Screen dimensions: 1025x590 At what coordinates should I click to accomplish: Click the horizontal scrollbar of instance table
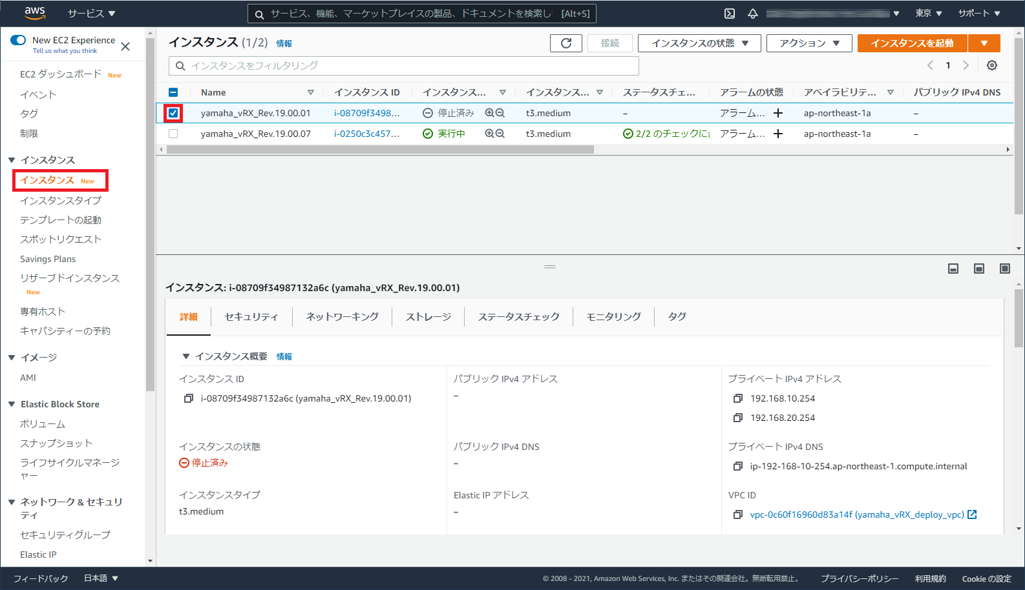coord(380,149)
